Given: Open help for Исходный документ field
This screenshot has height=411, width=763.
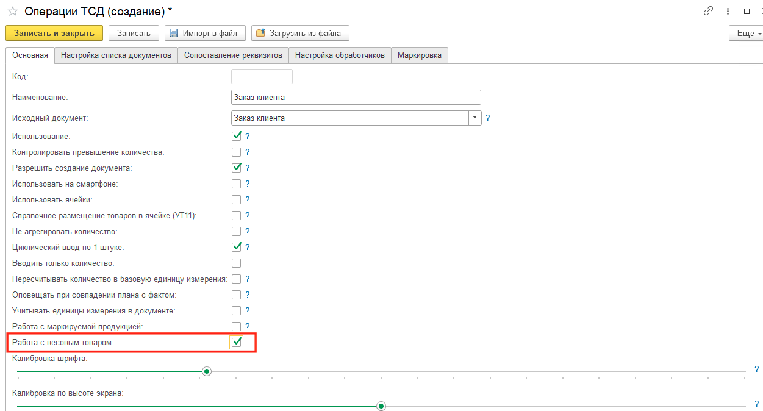Looking at the screenshot, I should (x=488, y=118).
